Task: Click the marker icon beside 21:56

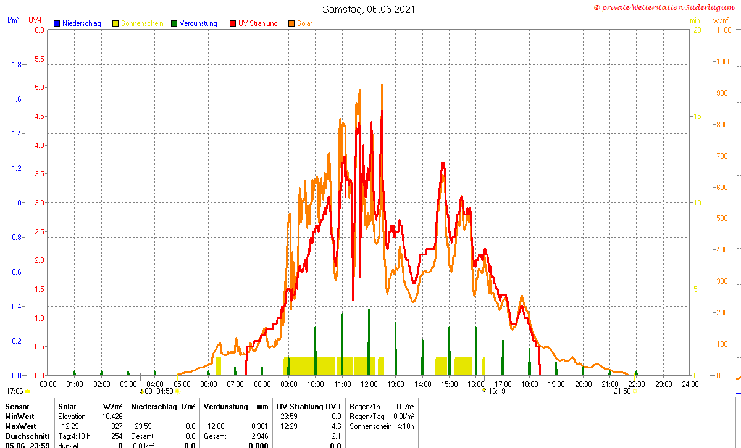Action: point(635,391)
